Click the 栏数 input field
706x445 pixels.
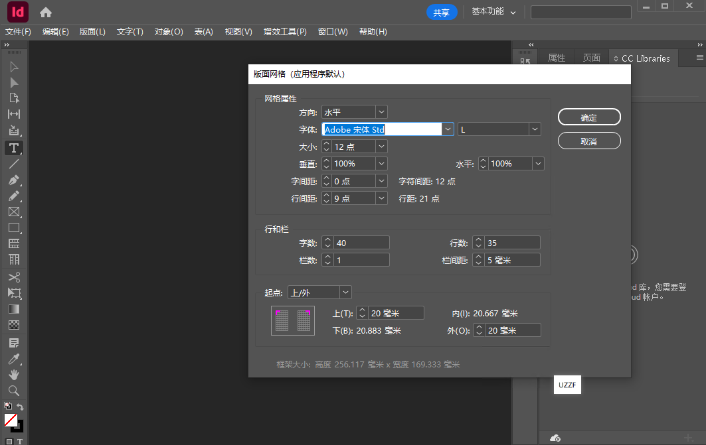[x=361, y=260]
